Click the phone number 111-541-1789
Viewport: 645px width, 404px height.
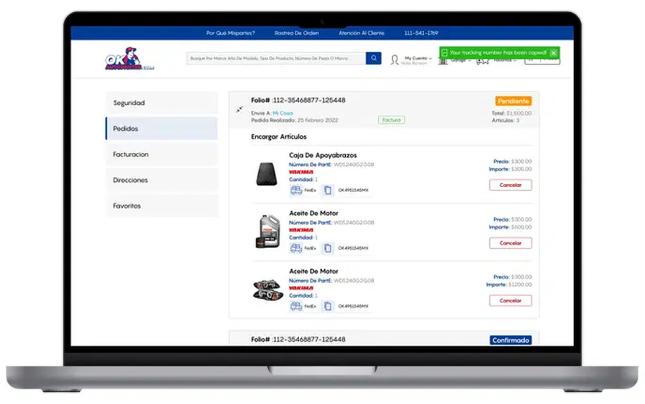coord(421,33)
